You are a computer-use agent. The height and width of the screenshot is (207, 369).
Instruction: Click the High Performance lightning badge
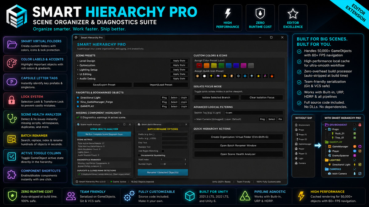pyautogui.click(x=228, y=17)
